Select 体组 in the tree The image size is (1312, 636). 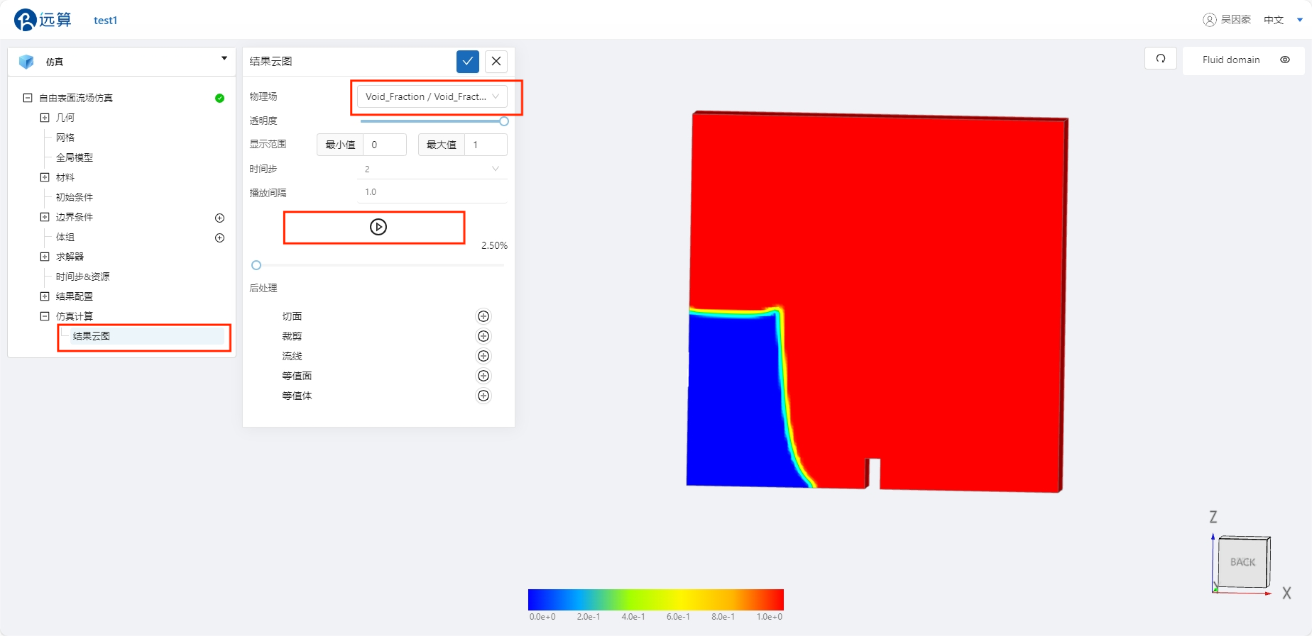[x=65, y=237]
